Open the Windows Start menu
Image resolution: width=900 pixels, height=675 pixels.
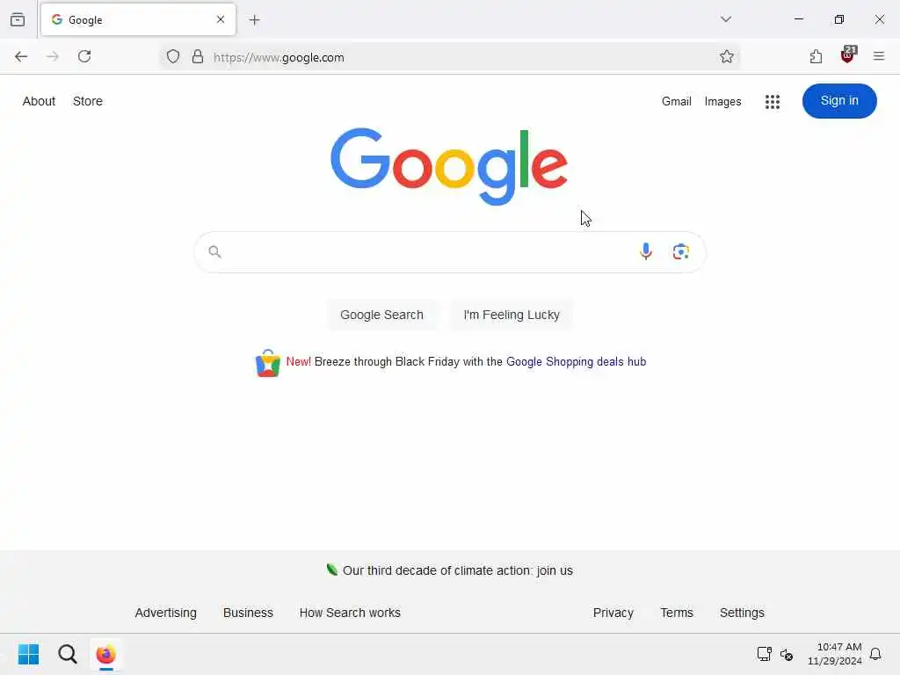(x=28, y=654)
